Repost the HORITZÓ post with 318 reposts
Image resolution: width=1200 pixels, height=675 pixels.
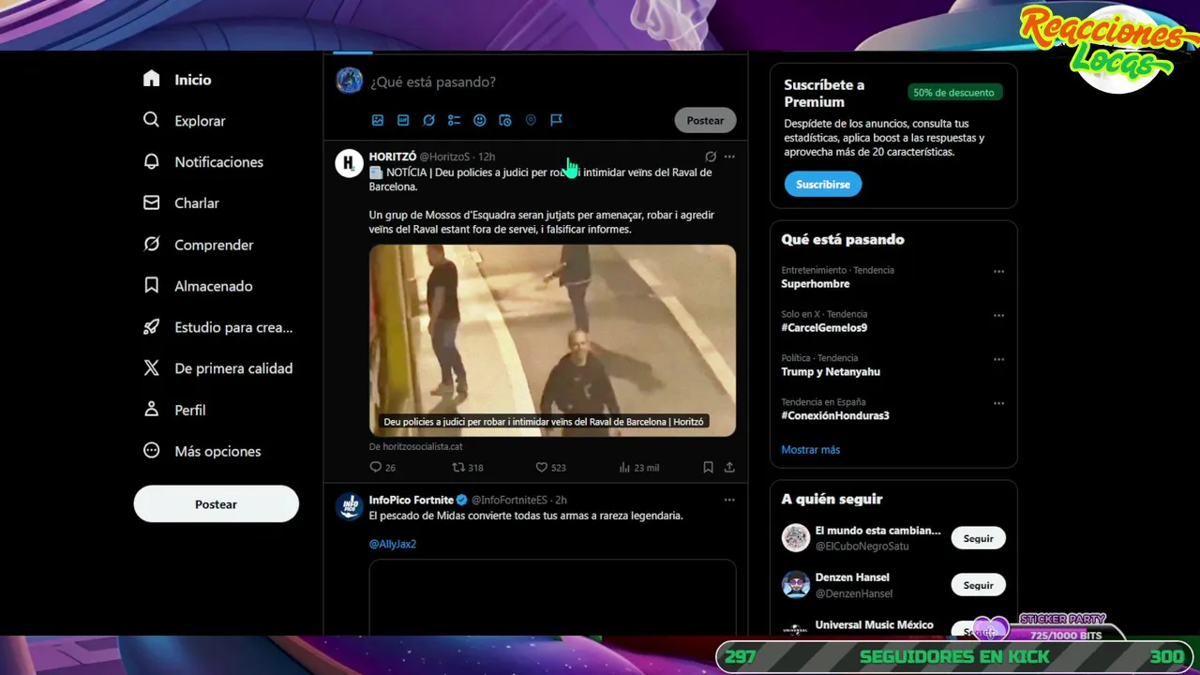(458, 467)
